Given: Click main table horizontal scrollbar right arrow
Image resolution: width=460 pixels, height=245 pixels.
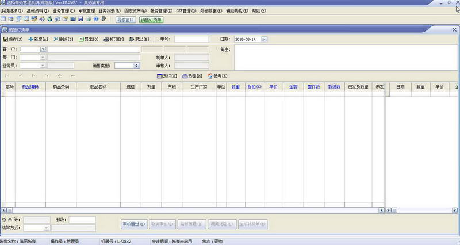Looking at the screenshot, I should (x=381, y=210).
